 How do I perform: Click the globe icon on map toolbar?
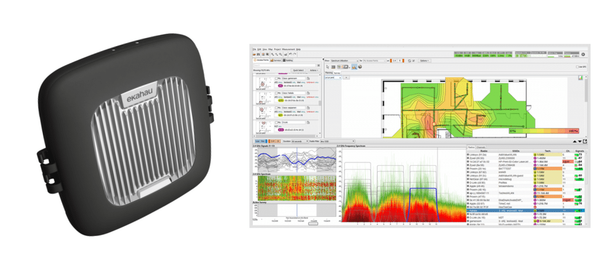pos(360,67)
